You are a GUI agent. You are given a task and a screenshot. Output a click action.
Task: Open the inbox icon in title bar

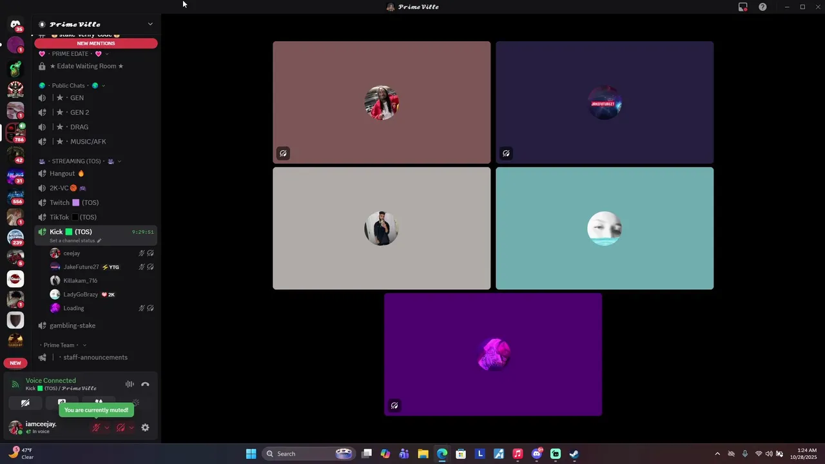pyautogui.click(x=743, y=7)
